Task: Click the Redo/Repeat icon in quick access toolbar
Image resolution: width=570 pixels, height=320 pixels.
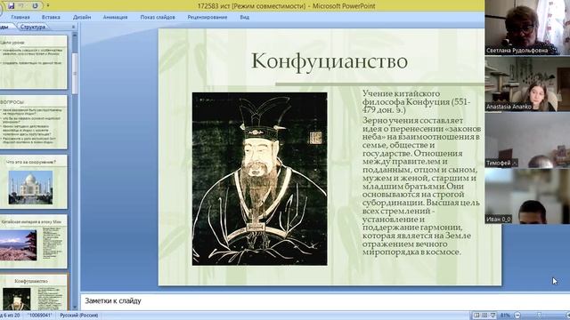Action: point(36,6)
